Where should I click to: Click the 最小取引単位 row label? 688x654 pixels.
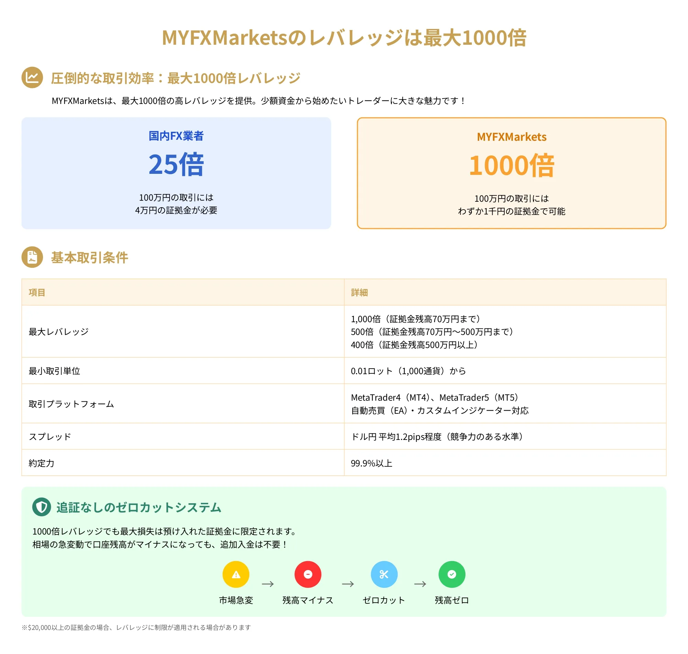point(54,371)
